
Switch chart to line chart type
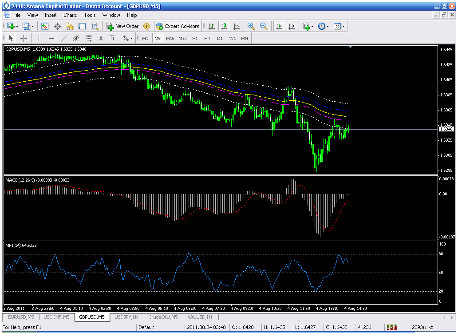tap(237, 26)
